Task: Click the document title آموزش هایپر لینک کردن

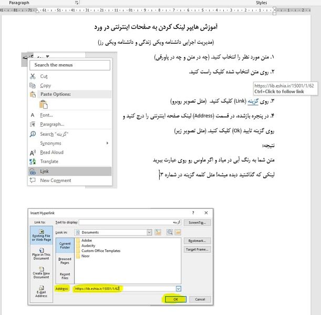Action: point(156,27)
